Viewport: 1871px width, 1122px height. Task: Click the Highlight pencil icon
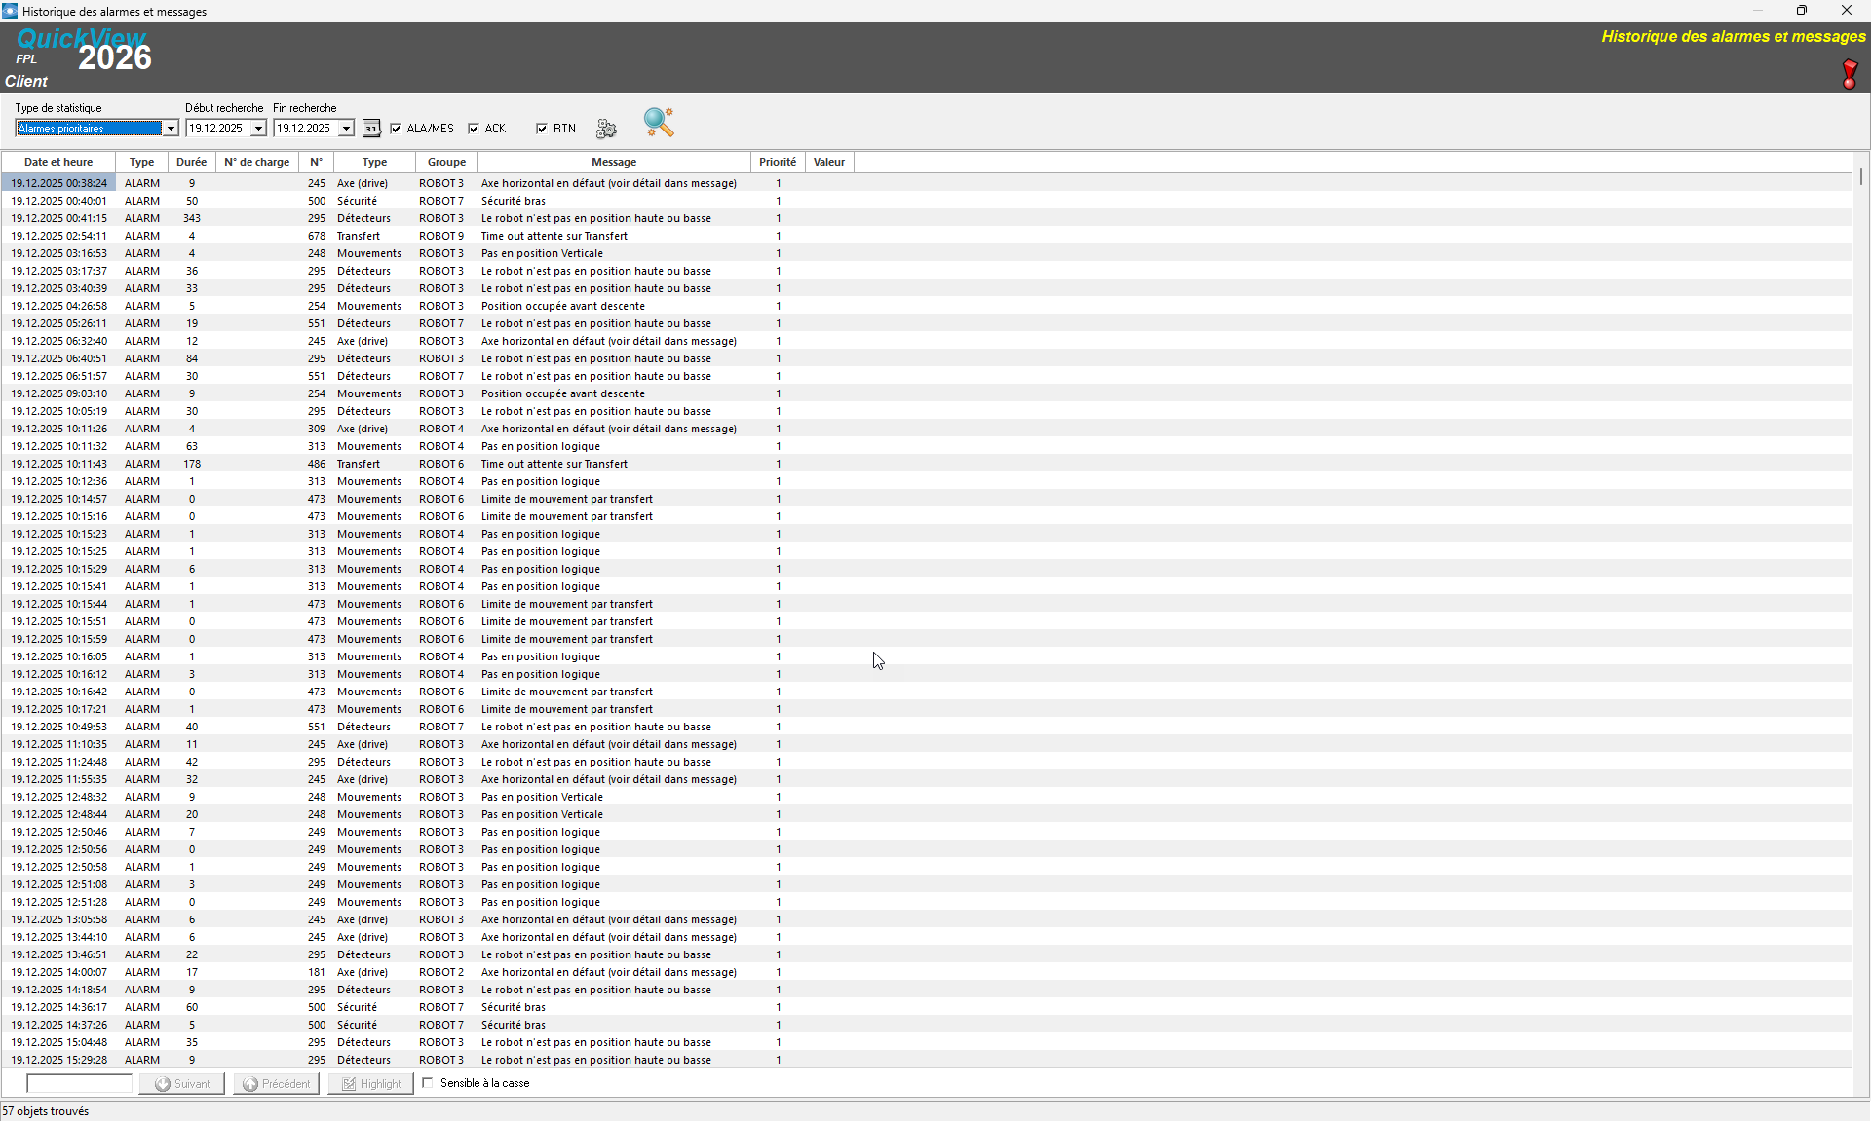click(x=349, y=1084)
